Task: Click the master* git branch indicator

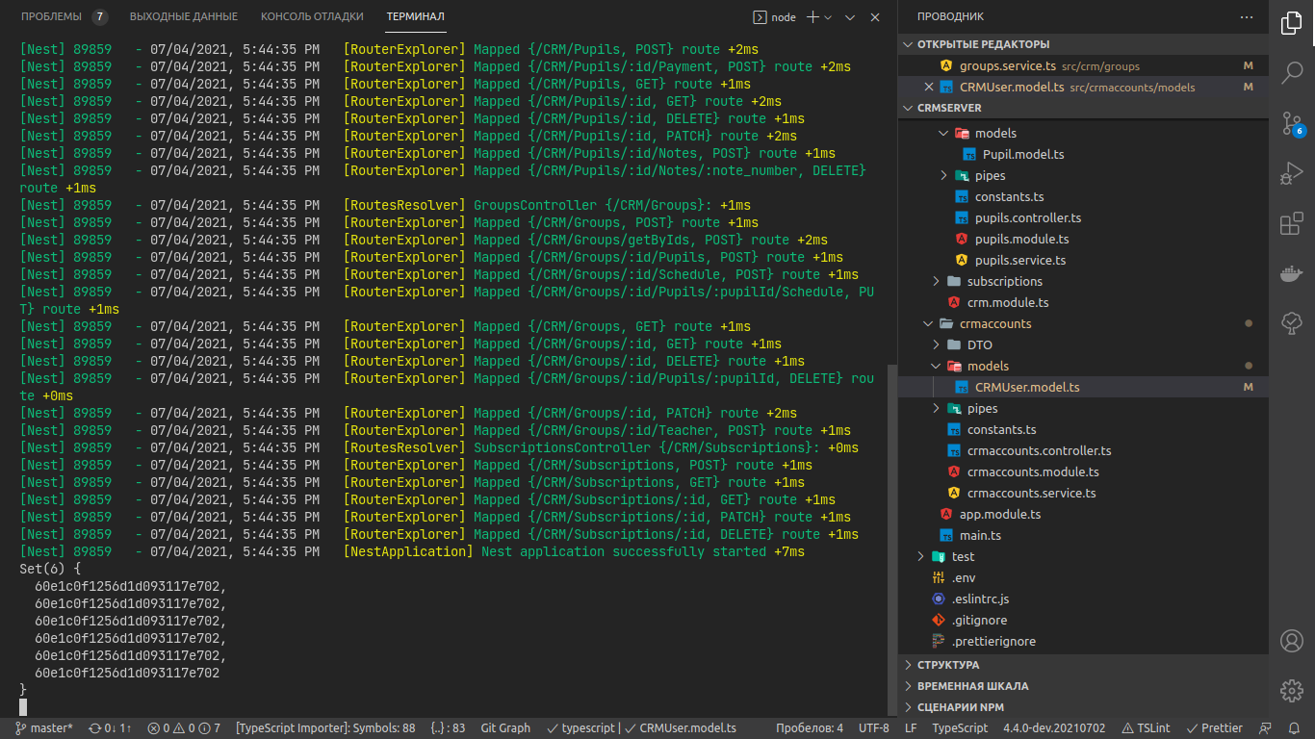Action: click(x=44, y=728)
